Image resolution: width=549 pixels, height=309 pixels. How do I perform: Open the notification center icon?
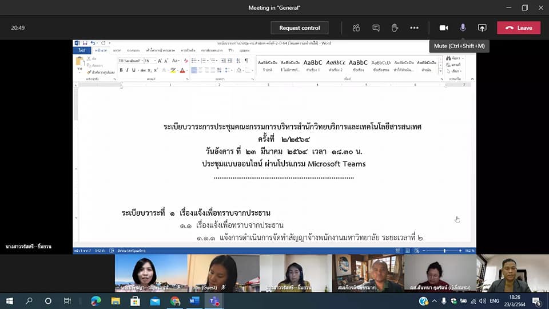point(538,301)
